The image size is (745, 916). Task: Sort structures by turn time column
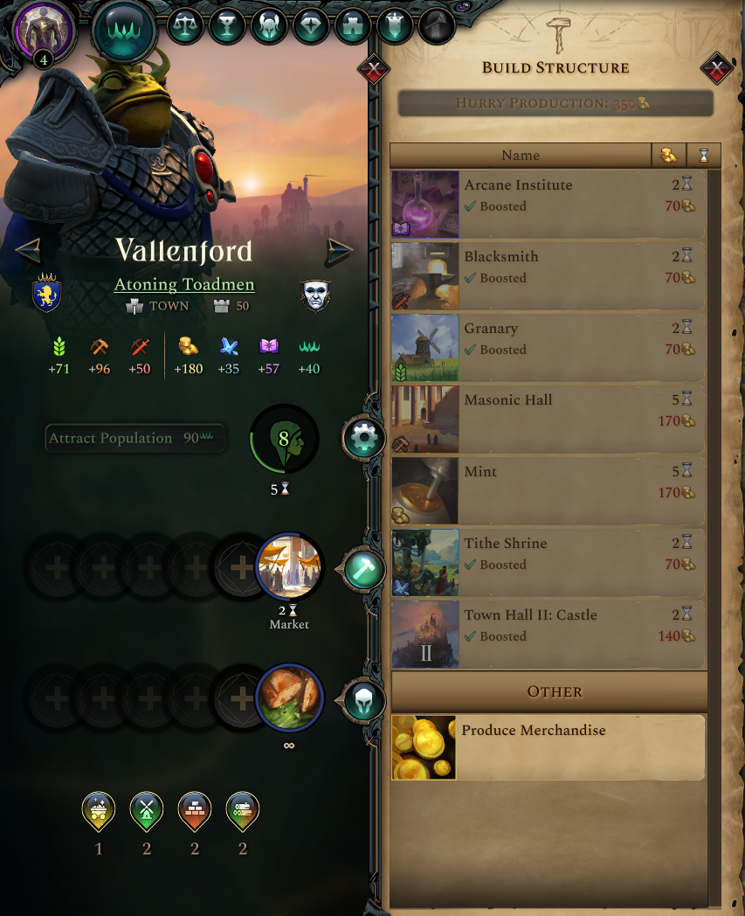[x=704, y=156]
